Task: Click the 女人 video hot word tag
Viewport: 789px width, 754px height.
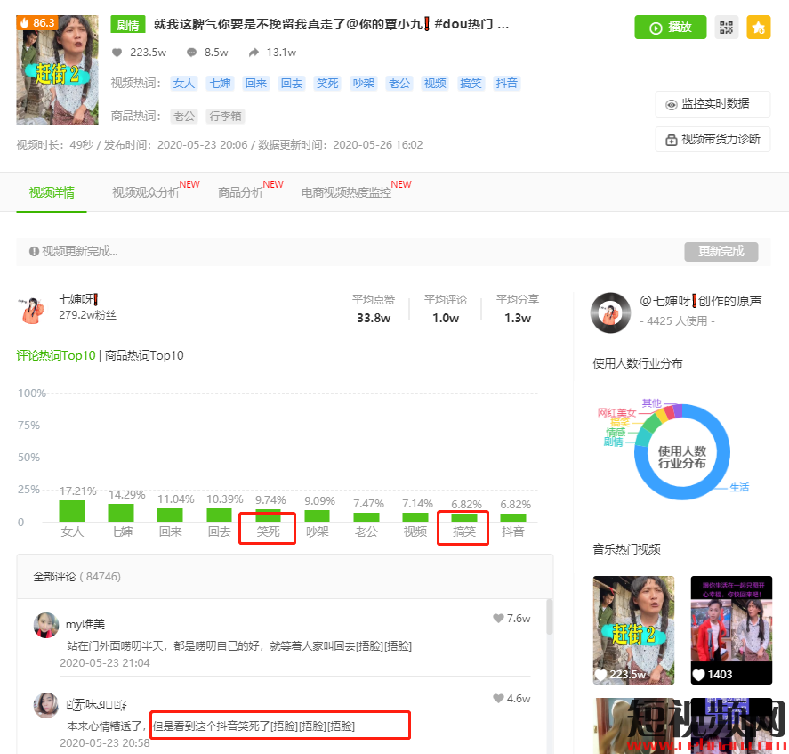Action: (x=184, y=84)
